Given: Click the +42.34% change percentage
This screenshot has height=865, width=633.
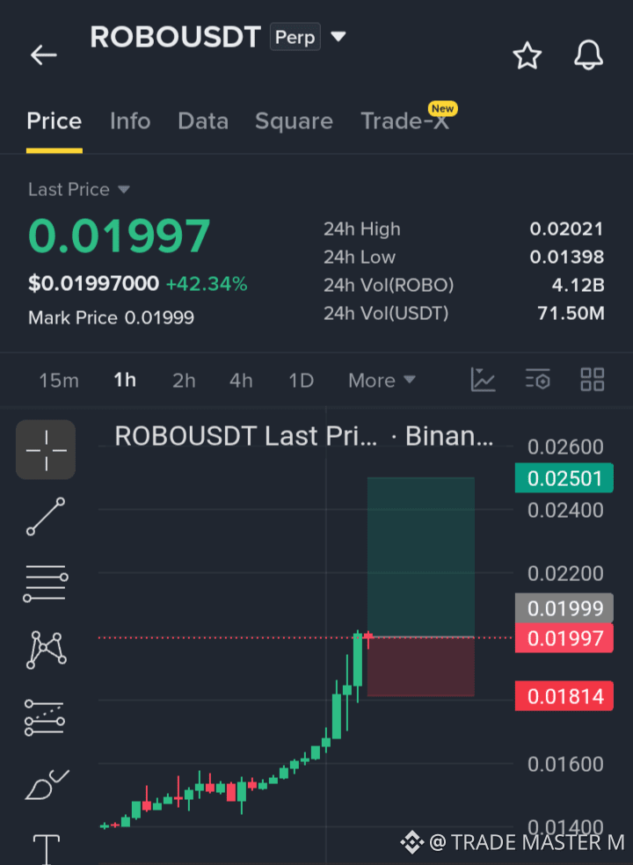Looking at the screenshot, I should pos(207,284).
